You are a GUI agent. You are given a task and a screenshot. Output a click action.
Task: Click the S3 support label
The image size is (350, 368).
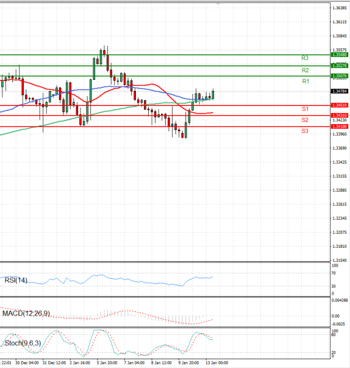[x=305, y=131]
